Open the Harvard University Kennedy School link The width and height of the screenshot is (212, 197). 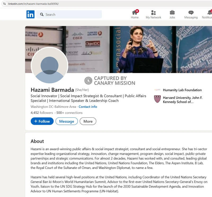(x=183, y=100)
